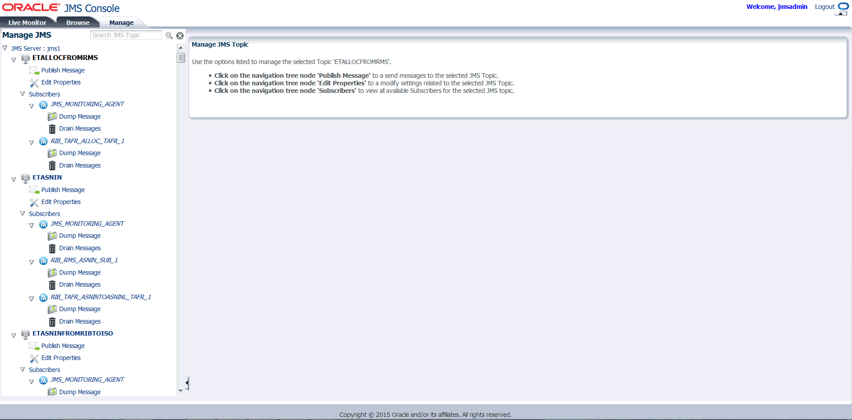Click Publish Message envelope icon under ETASNINFROMRIBTOISO
The width and height of the screenshot is (852, 420).
[x=34, y=346]
